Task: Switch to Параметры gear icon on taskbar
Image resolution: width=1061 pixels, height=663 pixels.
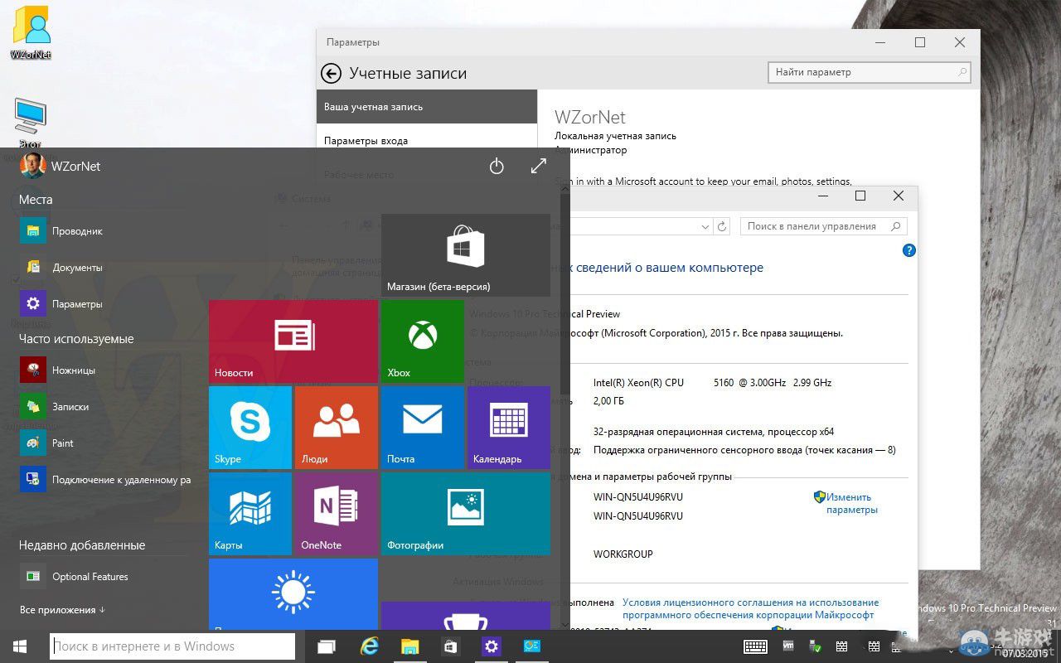Action: point(492,646)
